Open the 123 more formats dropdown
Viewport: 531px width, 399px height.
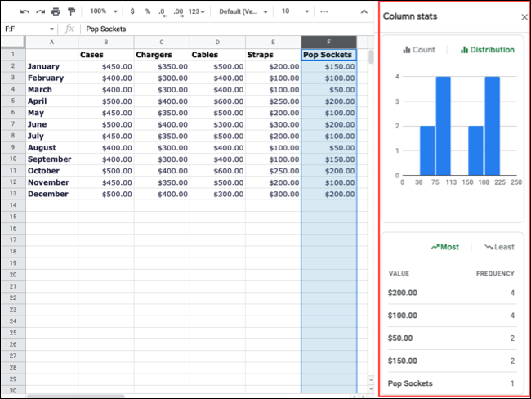[197, 12]
